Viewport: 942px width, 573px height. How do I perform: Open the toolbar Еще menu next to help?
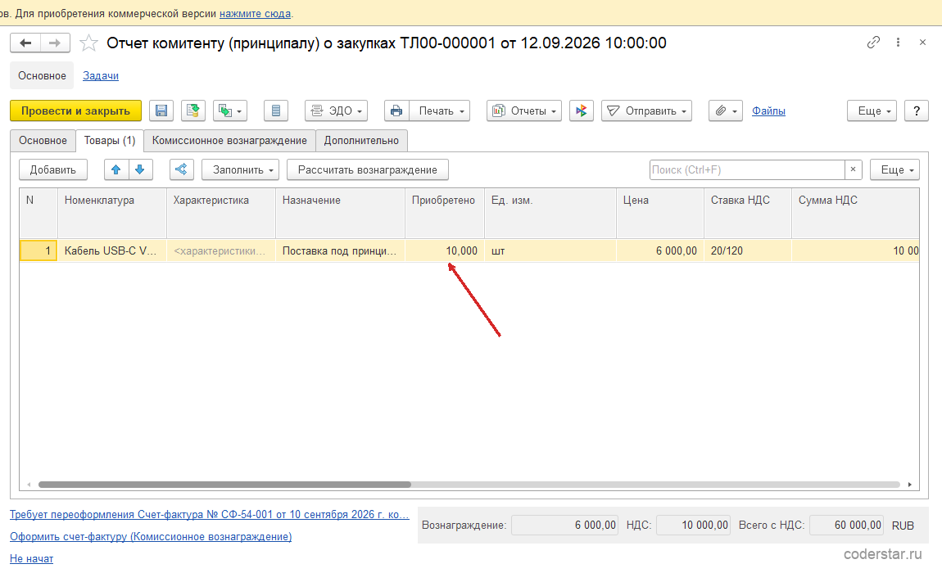pyautogui.click(x=872, y=111)
